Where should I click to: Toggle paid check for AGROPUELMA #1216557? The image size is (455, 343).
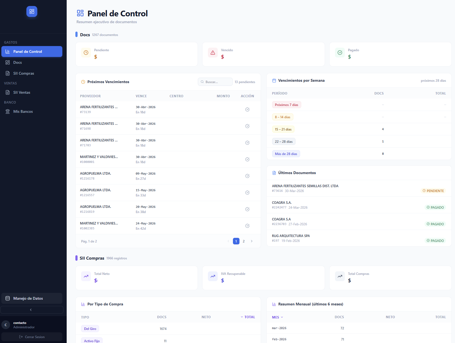pos(247,193)
